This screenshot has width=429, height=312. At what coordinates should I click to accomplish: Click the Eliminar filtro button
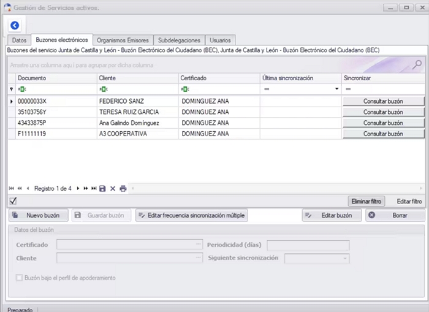[366, 201]
